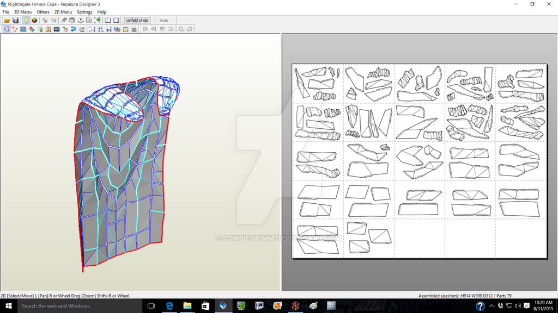Click the blue and orange cube icon
The height and width of the screenshot is (313, 558).
click(x=53, y=21)
